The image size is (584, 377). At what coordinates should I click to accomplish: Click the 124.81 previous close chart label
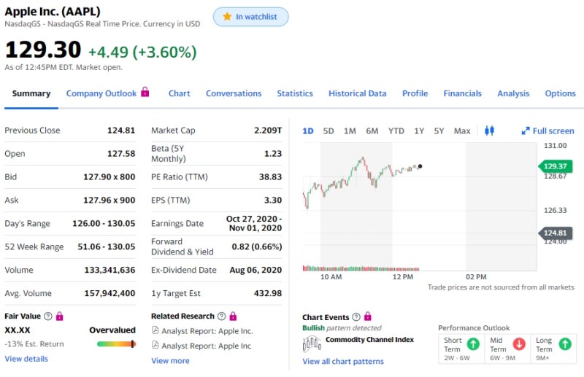pyautogui.click(x=555, y=233)
